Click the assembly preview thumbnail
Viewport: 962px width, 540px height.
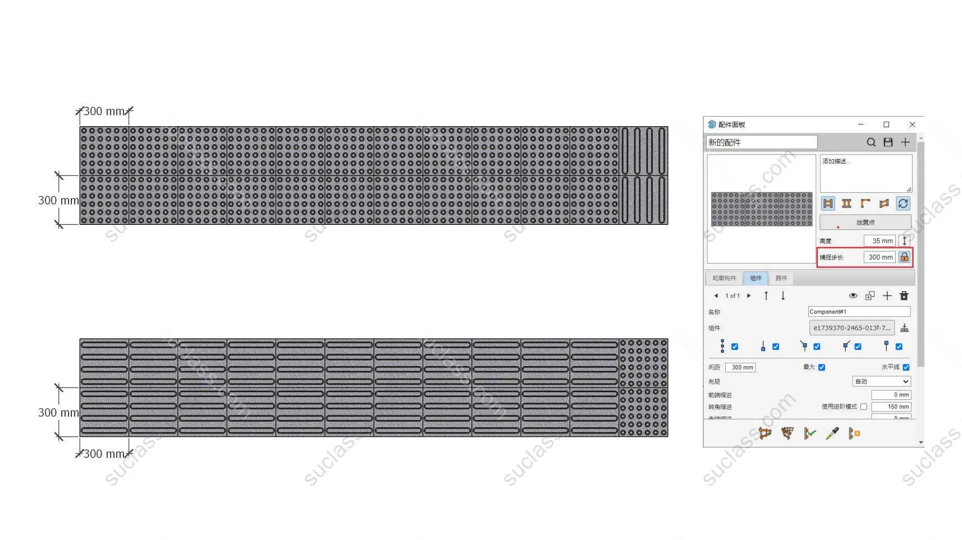tap(762, 209)
